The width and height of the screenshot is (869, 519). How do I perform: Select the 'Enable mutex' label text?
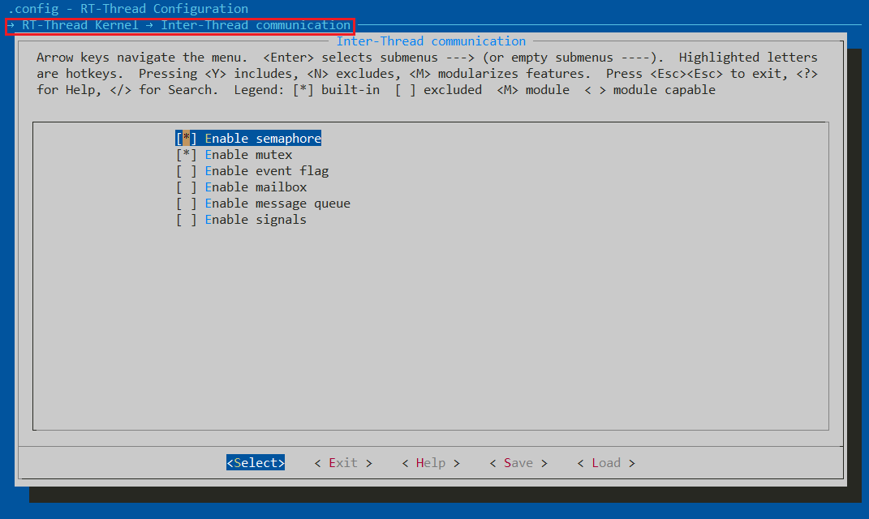248,155
